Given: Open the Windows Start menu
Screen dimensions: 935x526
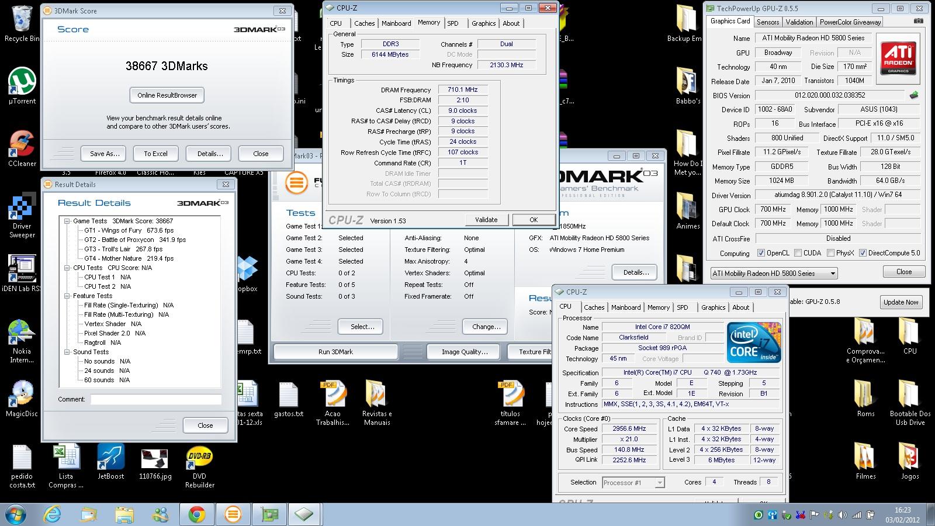Looking at the screenshot, I should click(x=16, y=514).
